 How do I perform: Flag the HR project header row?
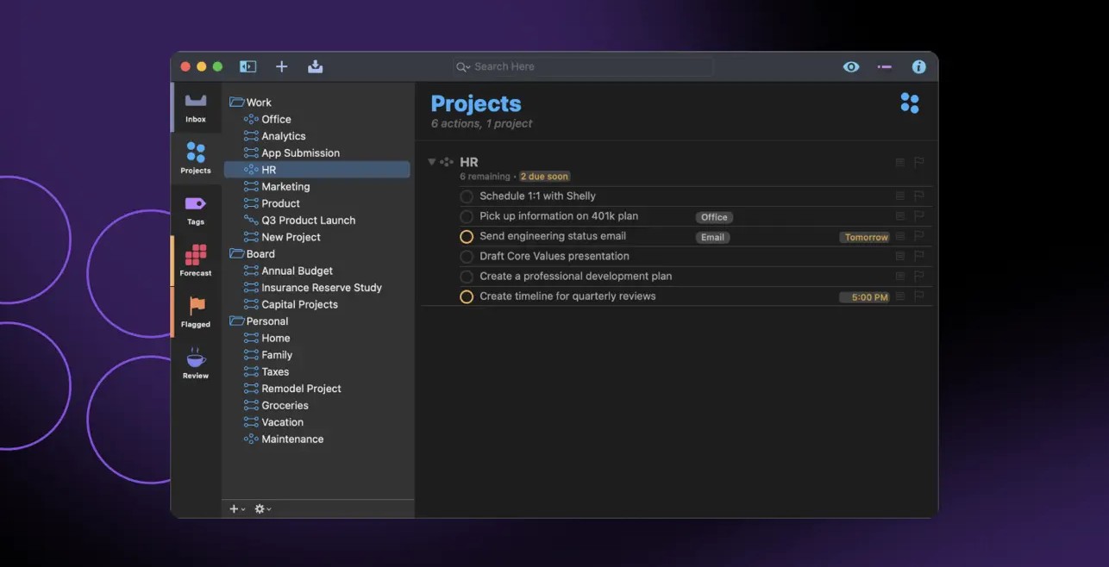[x=919, y=162]
